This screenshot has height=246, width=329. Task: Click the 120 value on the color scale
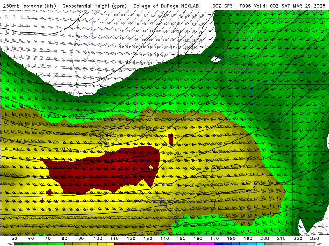[x=131, y=239]
